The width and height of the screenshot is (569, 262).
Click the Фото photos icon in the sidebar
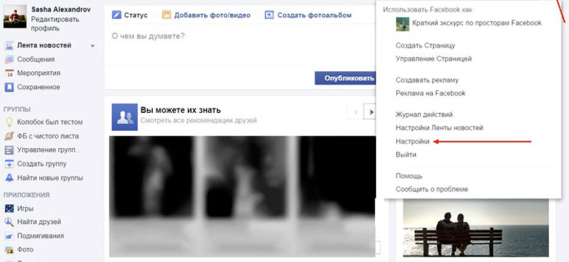coord(9,250)
